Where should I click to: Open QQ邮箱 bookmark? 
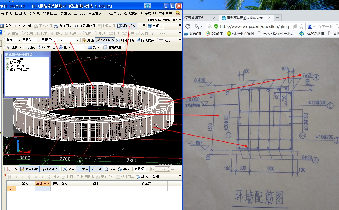point(214,34)
